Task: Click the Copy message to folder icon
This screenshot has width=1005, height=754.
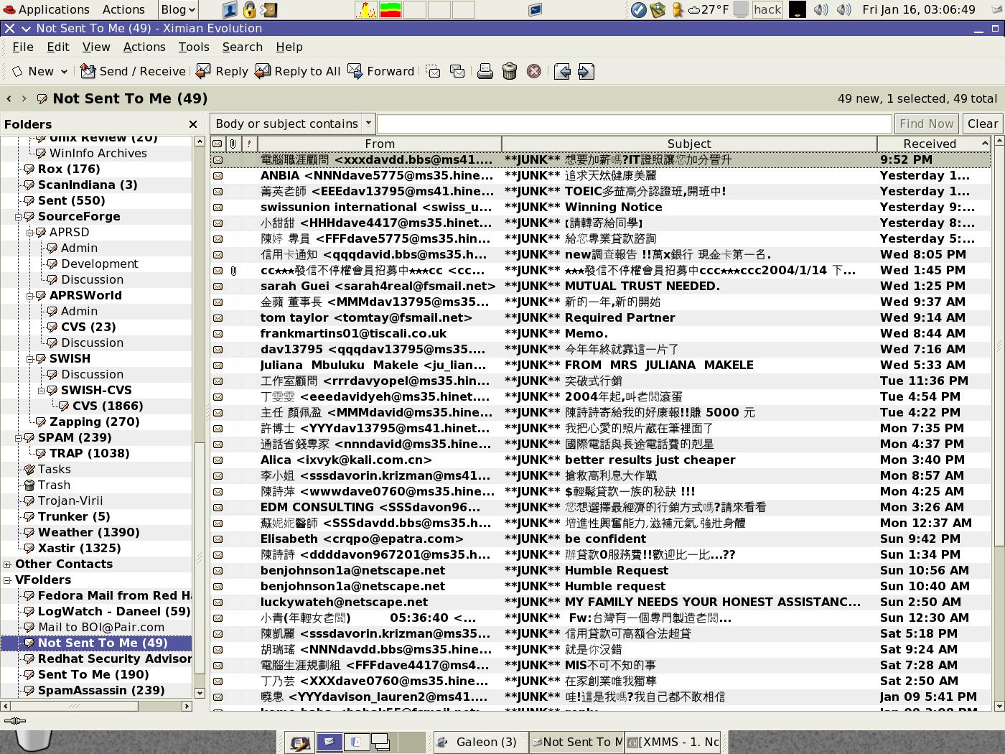Action: 457,71
